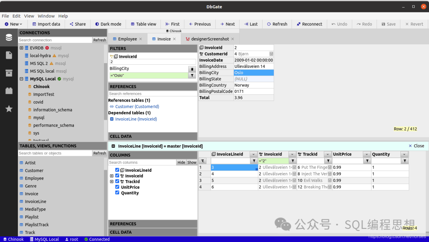The width and height of the screenshot is (429, 242).
Task: Expand the TrackId column node
Action: (x=112, y=181)
